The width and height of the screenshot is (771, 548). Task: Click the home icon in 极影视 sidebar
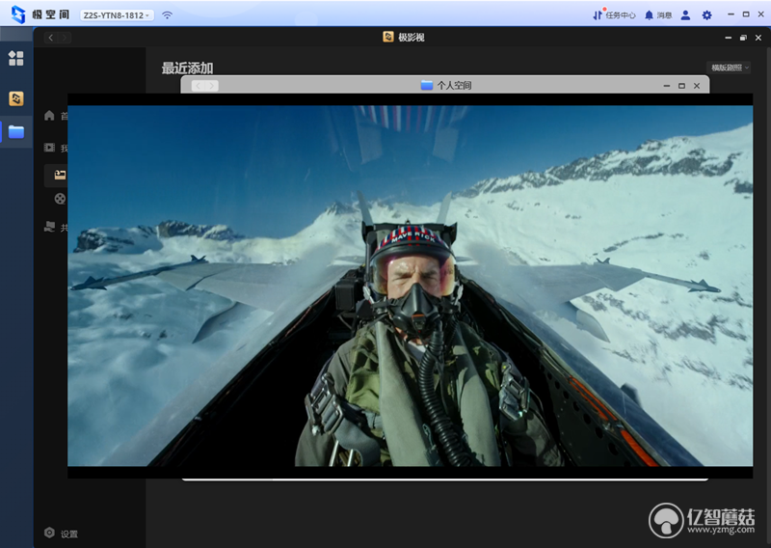[49, 116]
